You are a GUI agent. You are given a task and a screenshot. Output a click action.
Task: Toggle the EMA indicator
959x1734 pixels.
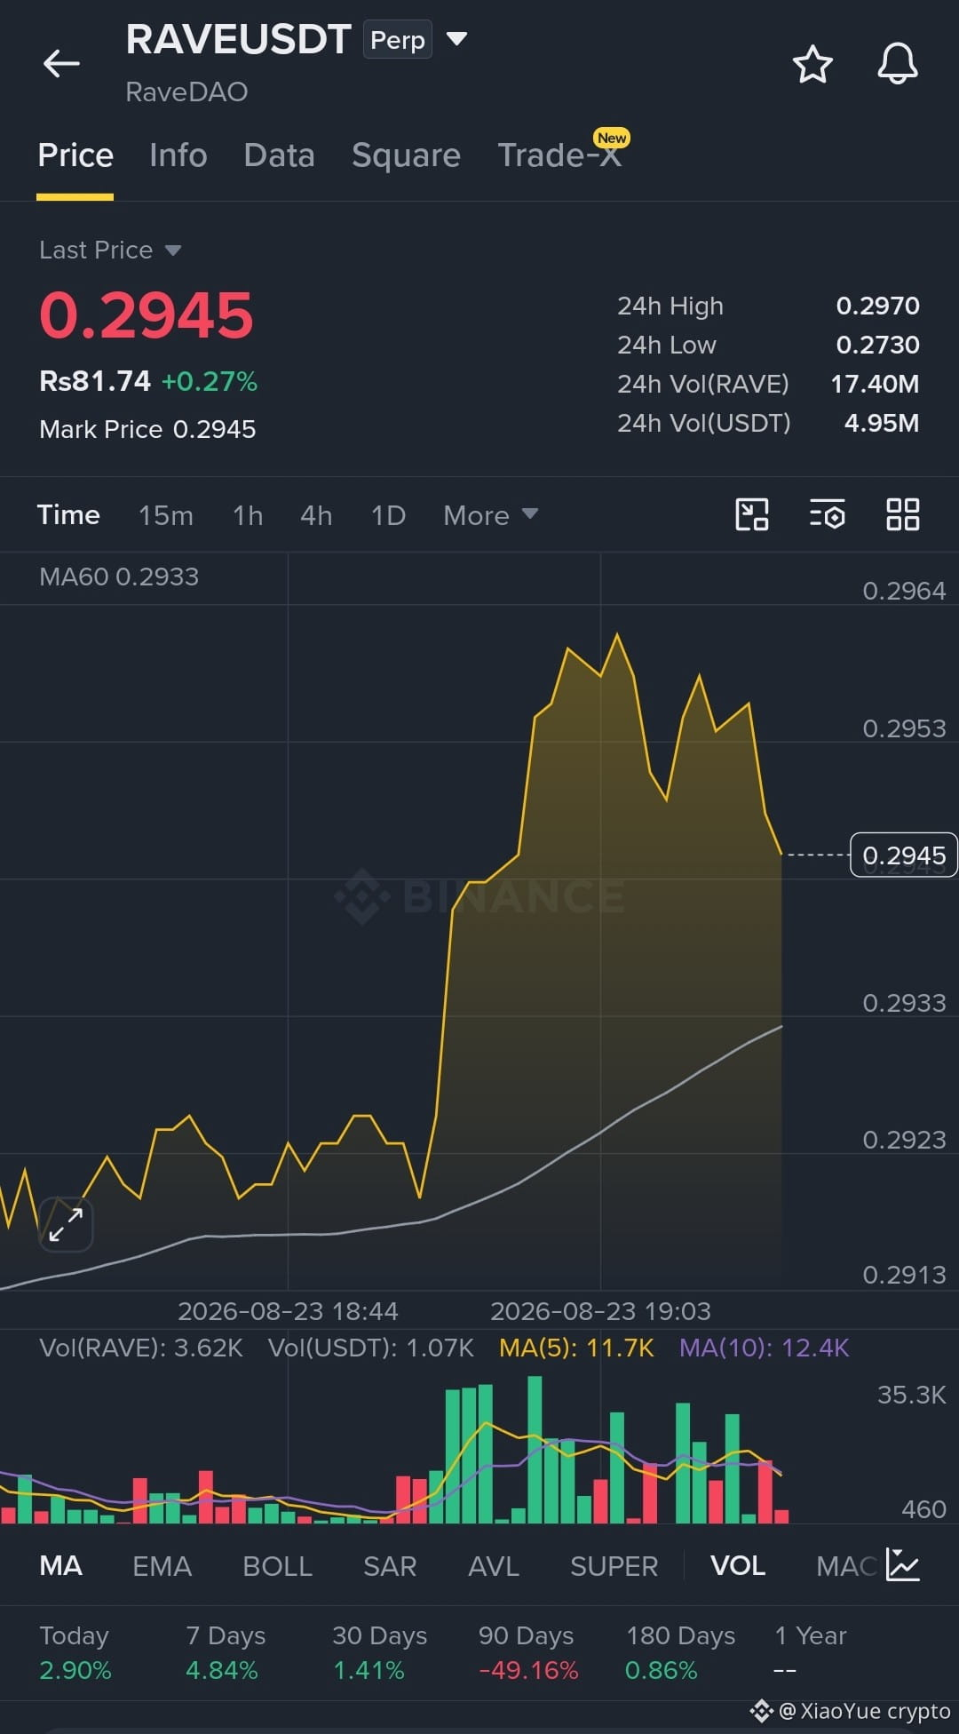162,1565
